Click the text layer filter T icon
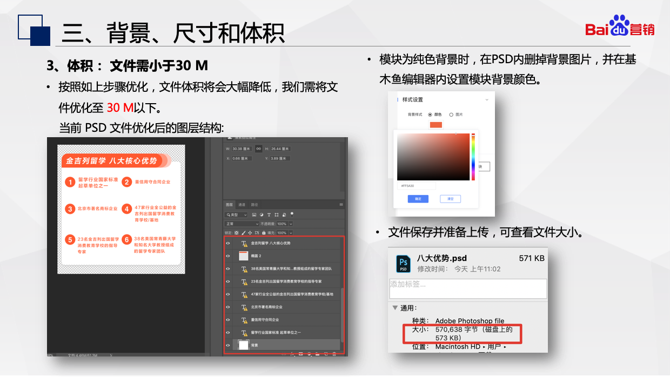The height and width of the screenshot is (377, 670). [x=269, y=215]
